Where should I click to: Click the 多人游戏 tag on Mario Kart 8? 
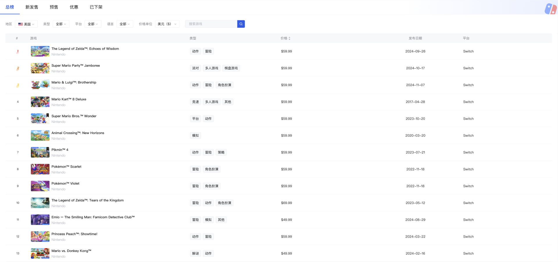212,102
